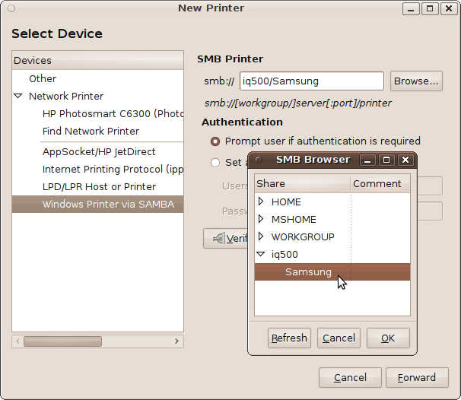
Task: Select Windows Printer via SAMBA
Action: (98, 205)
